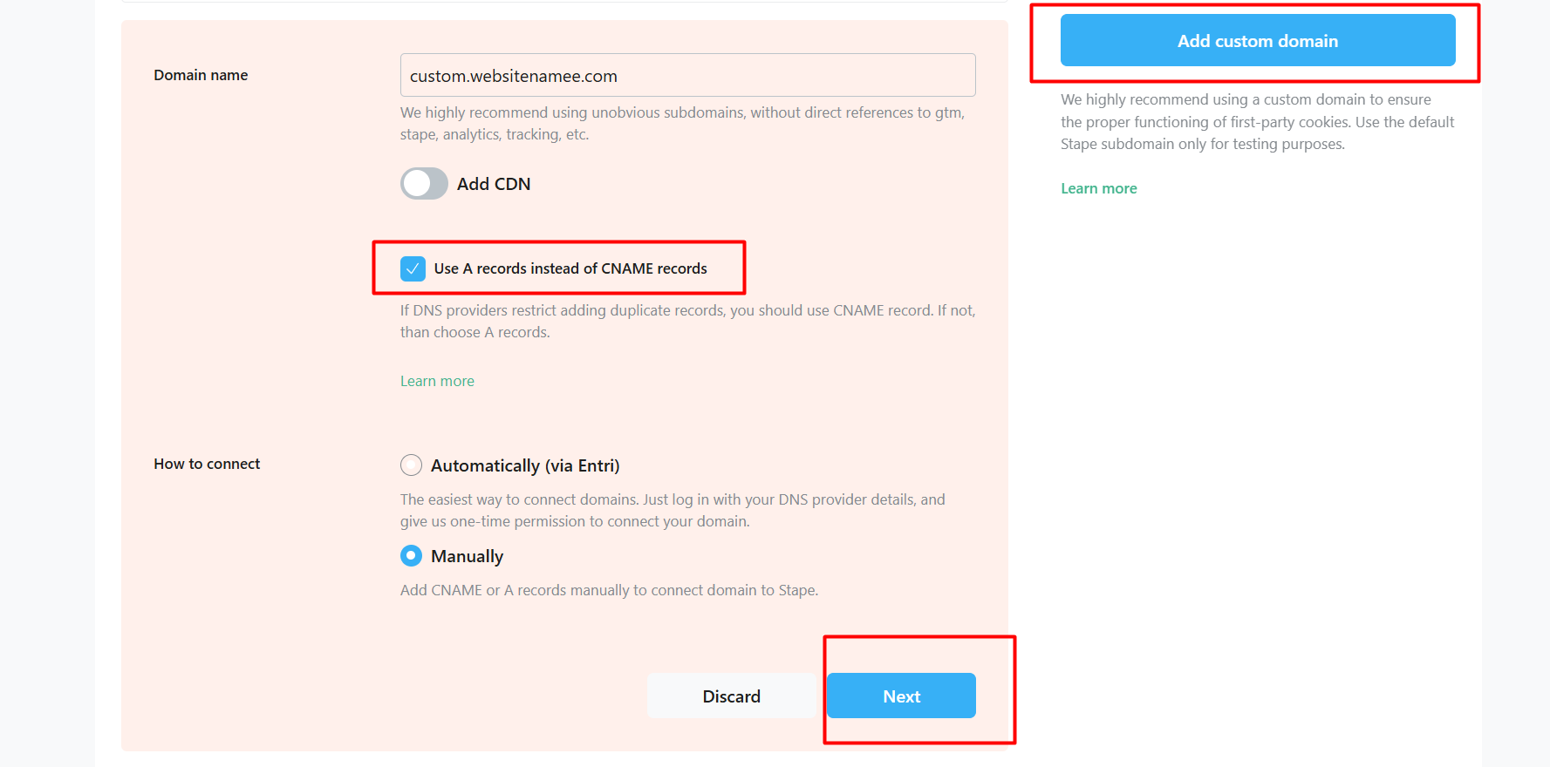This screenshot has height=767, width=1550.
Task: Click the "How to connect" section label
Action: point(207,464)
